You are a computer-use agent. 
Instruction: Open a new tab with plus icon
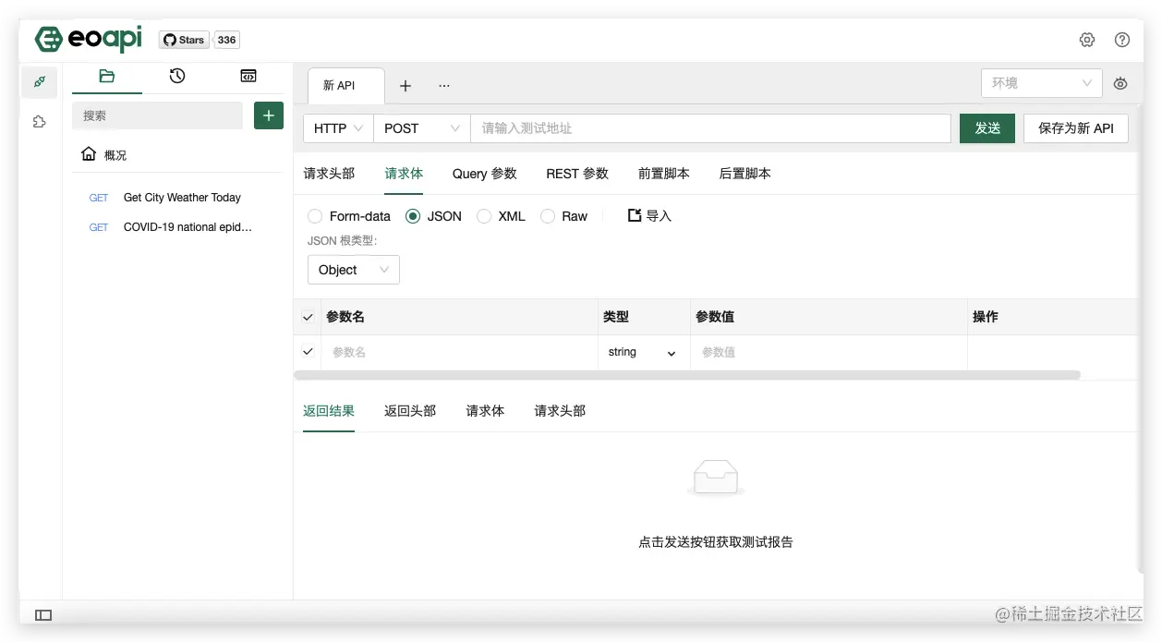click(x=405, y=86)
